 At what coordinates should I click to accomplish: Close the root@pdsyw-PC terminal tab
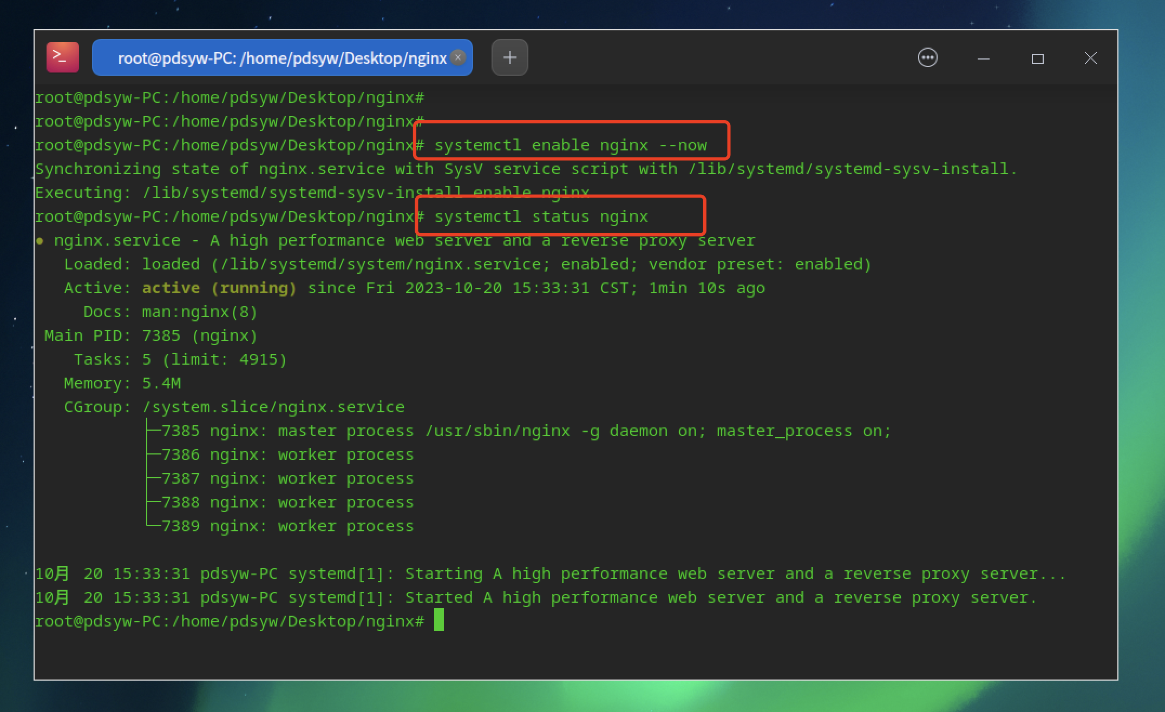point(458,57)
